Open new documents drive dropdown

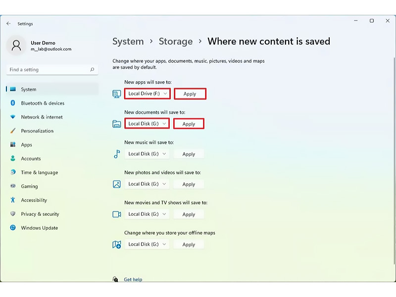click(147, 124)
